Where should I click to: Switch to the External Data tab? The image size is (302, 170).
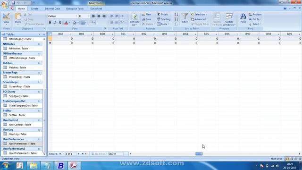pyautogui.click(x=52, y=8)
